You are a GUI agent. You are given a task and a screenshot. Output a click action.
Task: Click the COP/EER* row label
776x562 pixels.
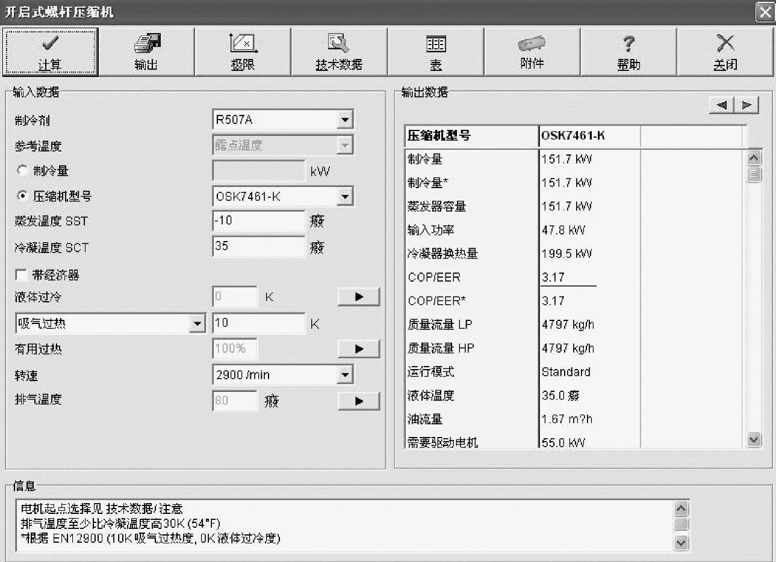437,301
